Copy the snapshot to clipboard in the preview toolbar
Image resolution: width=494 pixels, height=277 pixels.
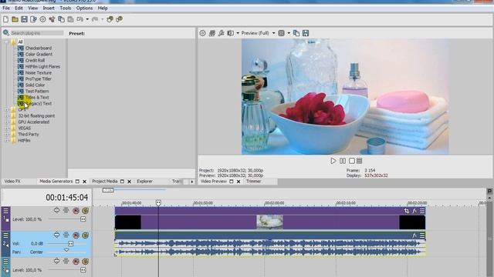pyautogui.click(x=296, y=33)
